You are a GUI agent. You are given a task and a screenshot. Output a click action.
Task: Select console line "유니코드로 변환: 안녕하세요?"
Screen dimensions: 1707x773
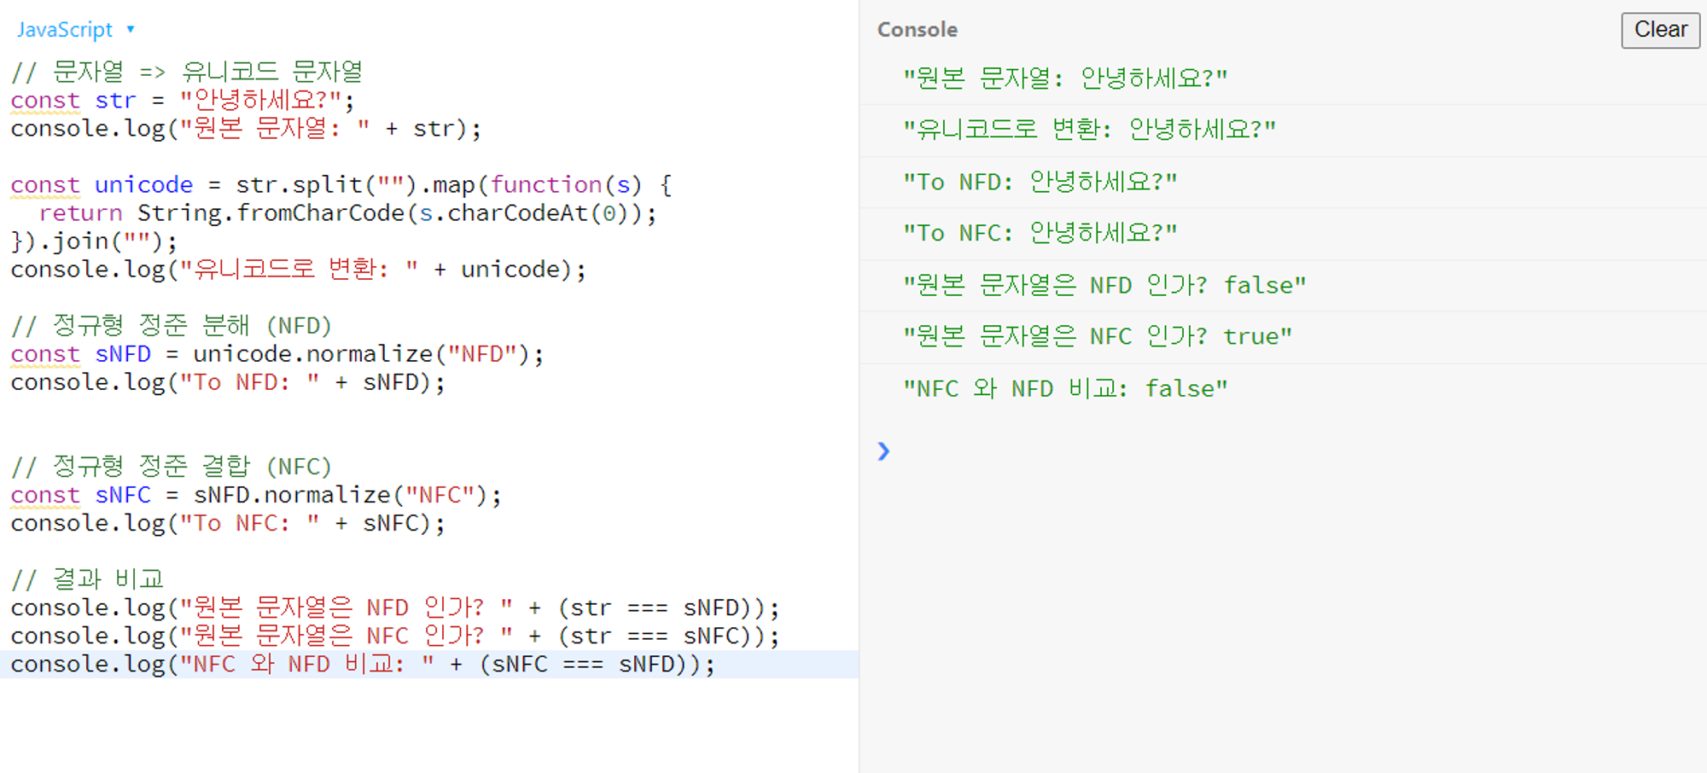coord(1089,130)
